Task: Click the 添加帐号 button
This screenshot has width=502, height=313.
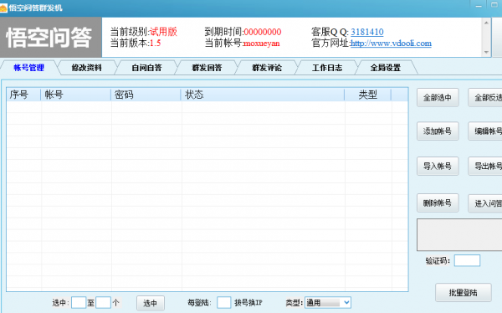Action: 438,131
